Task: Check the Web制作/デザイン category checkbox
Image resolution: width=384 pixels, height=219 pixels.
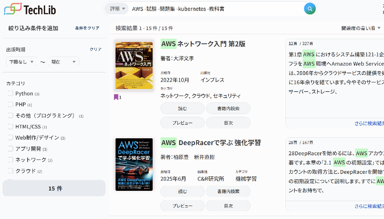Action: point(11,137)
